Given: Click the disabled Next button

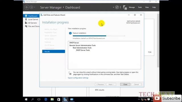Looking at the screenshot, I should (111, 84).
